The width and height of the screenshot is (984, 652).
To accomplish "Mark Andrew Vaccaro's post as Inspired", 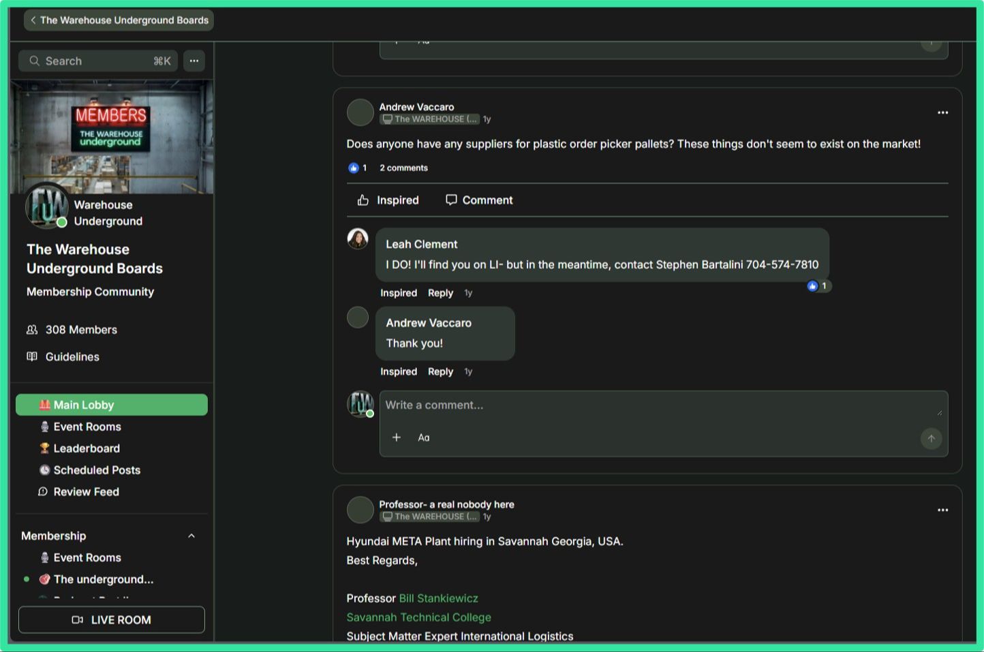I will pos(388,200).
